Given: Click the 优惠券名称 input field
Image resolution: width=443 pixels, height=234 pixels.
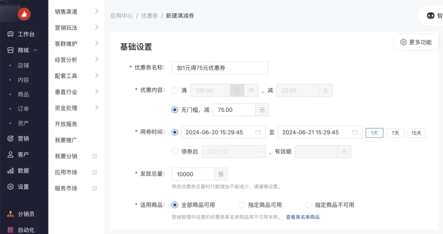Looking at the screenshot, I should (x=219, y=68).
